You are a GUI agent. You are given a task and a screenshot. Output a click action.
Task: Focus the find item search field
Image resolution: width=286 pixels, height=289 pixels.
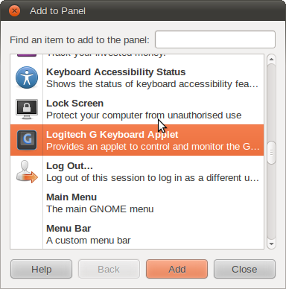215,39
